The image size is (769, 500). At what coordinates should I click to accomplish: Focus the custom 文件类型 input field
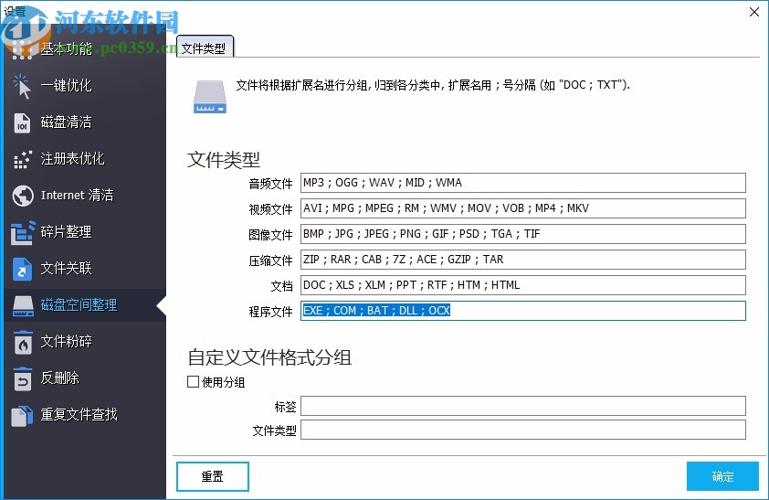(522, 430)
